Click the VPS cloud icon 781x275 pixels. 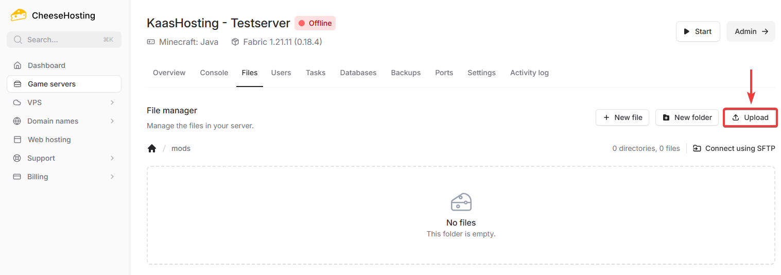tap(18, 102)
